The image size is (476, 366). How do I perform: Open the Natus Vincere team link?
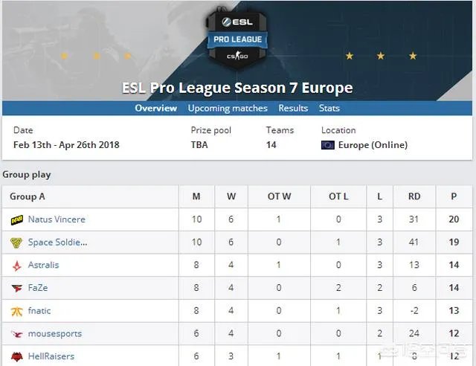[57, 220]
